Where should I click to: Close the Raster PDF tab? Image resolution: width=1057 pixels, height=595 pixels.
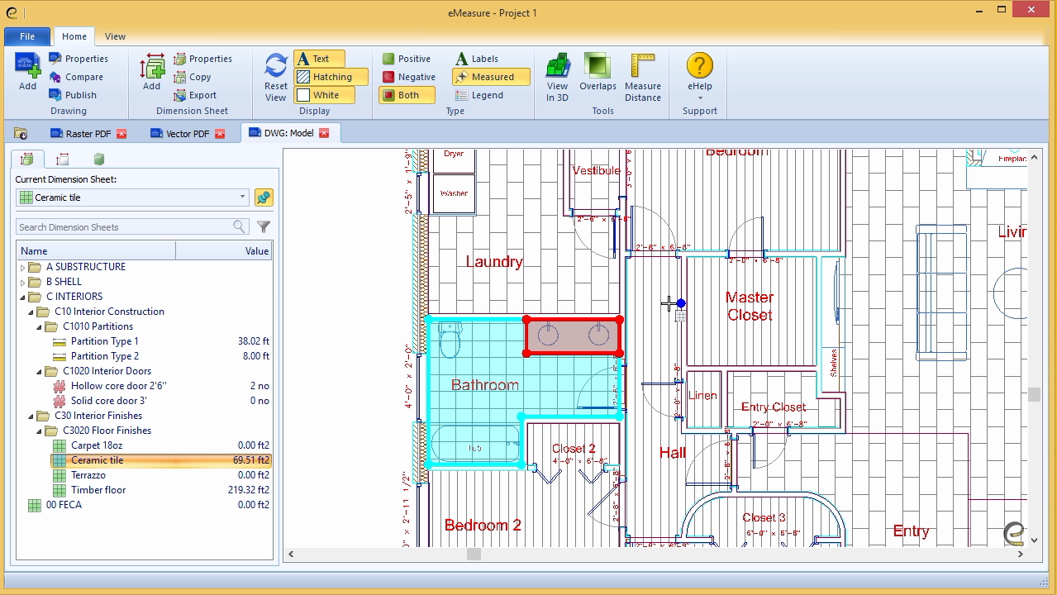[x=121, y=133]
